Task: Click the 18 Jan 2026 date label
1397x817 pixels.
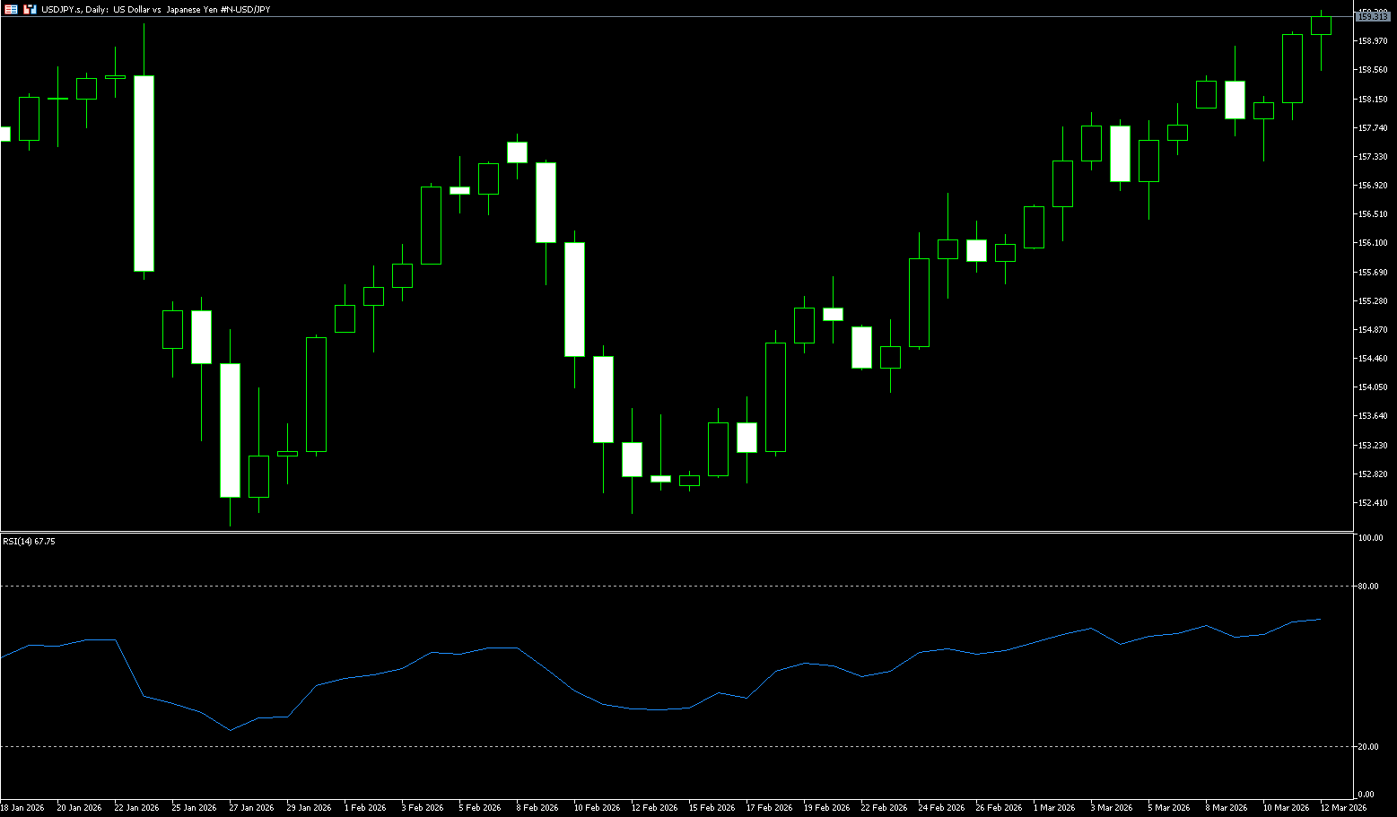Action: 22,807
